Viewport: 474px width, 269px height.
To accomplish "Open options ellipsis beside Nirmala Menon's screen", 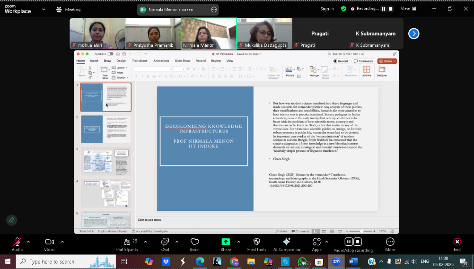I will [x=214, y=9].
